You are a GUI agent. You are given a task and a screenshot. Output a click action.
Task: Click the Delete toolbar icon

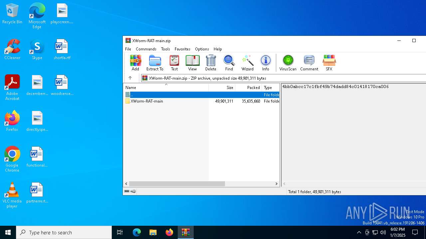[211, 63]
